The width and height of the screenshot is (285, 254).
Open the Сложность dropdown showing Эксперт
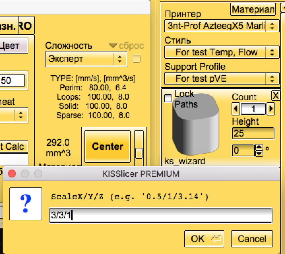pyautogui.click(x=85, y=59)
